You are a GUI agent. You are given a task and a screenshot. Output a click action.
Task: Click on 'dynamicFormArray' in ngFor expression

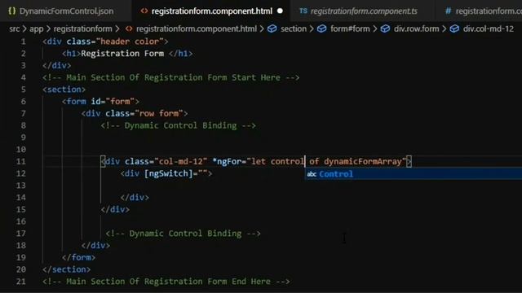point(362,161)
